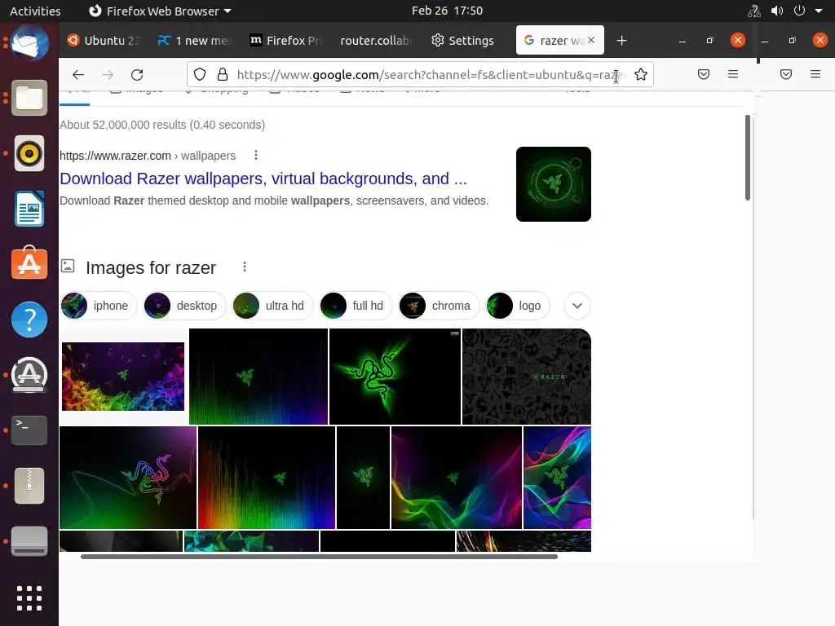Save page to Pocket in front window

704,74
